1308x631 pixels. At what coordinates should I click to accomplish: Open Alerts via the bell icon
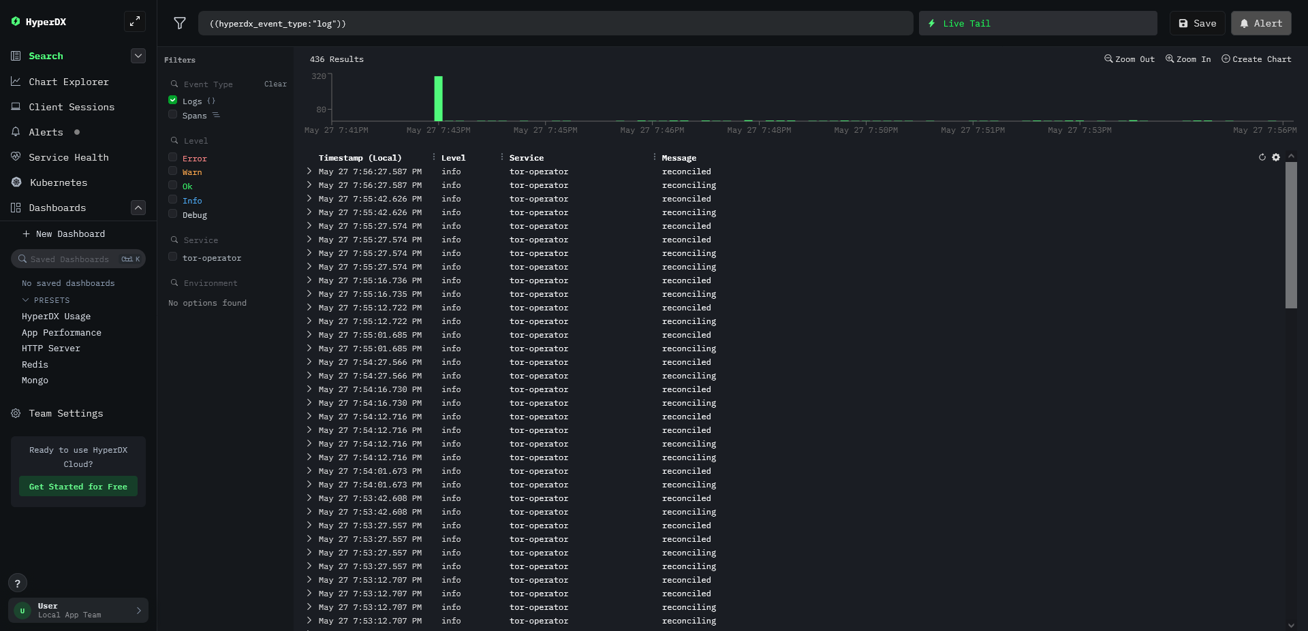click(x=16, y=132)
